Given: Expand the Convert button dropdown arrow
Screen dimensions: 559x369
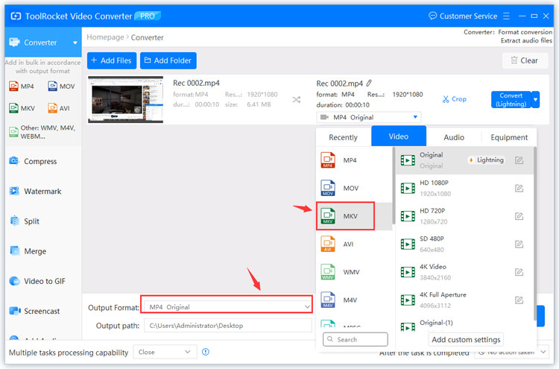Looking at the screenshot, I should coord(535,99).
